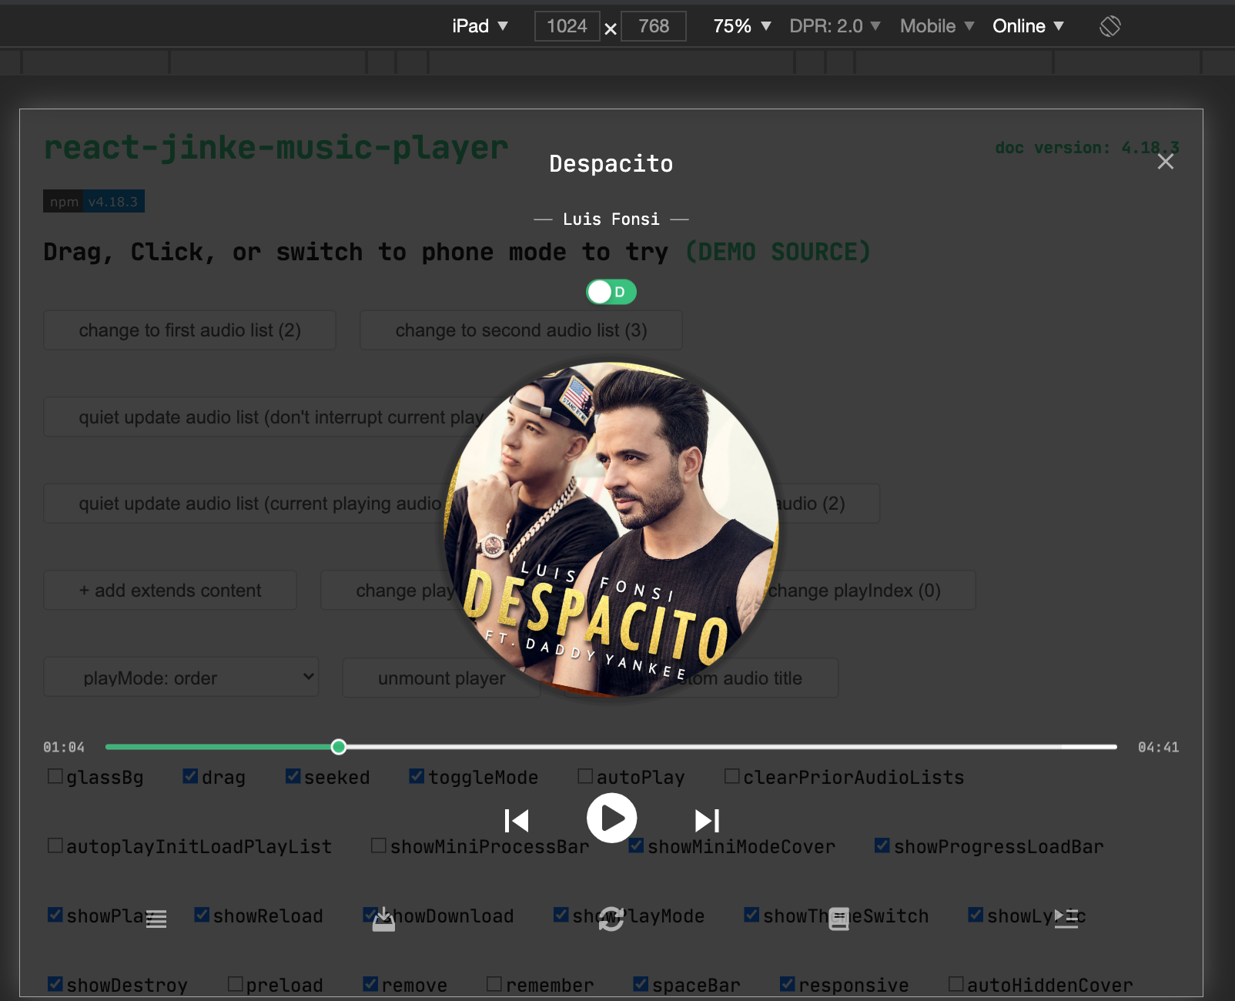Viewport: 1235px width, 1001px height.
Task: Click doc version: 4.18.3 text
Action: (1086, 147)
